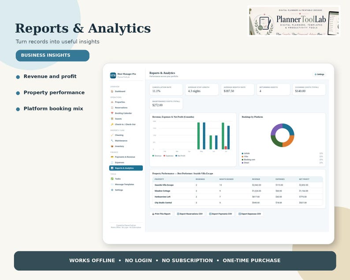Click the Seaside Villa Escape table row name

(x=164, y=185)
